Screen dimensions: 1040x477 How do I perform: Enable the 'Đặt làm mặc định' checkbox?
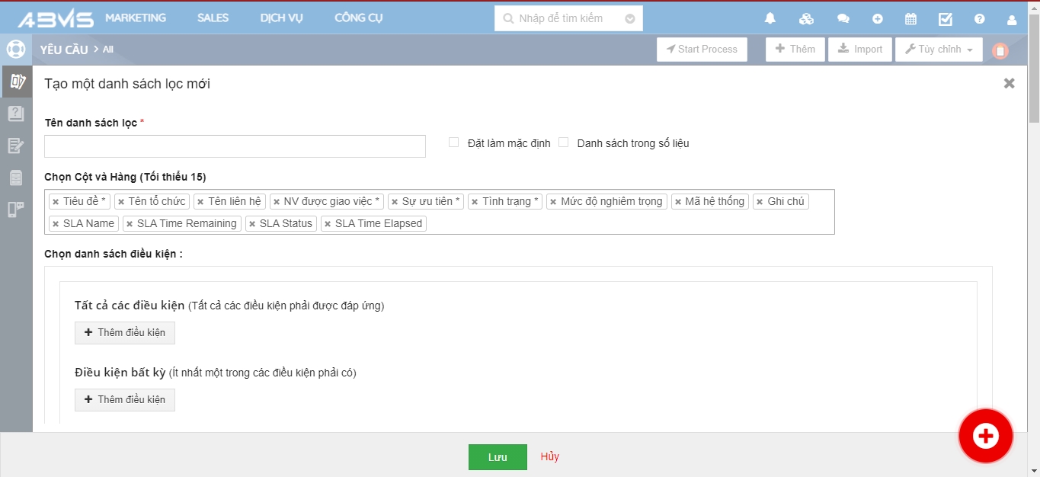click(x=453, y=142)
